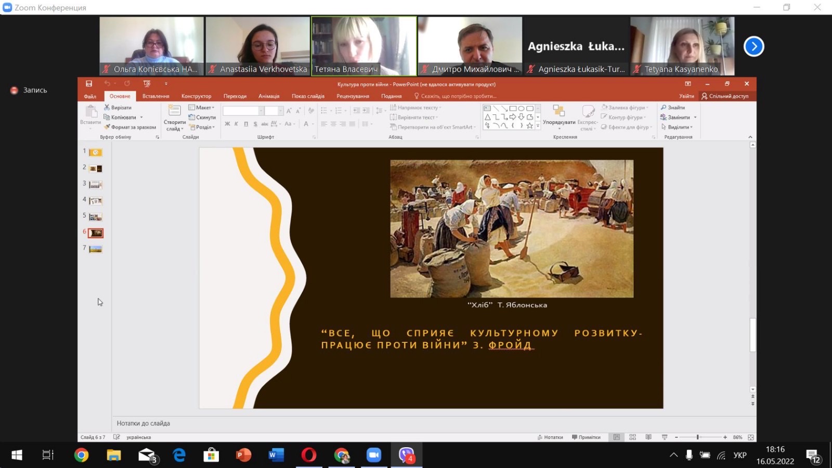Switch to slide sorter view
Screen dimensions: 832x468
[632, 437]
